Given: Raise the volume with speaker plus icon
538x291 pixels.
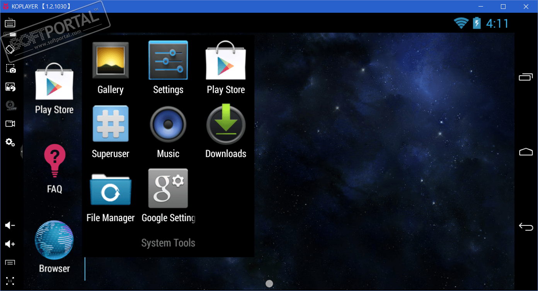Looking at the screenshot, I should click(10, 244).
